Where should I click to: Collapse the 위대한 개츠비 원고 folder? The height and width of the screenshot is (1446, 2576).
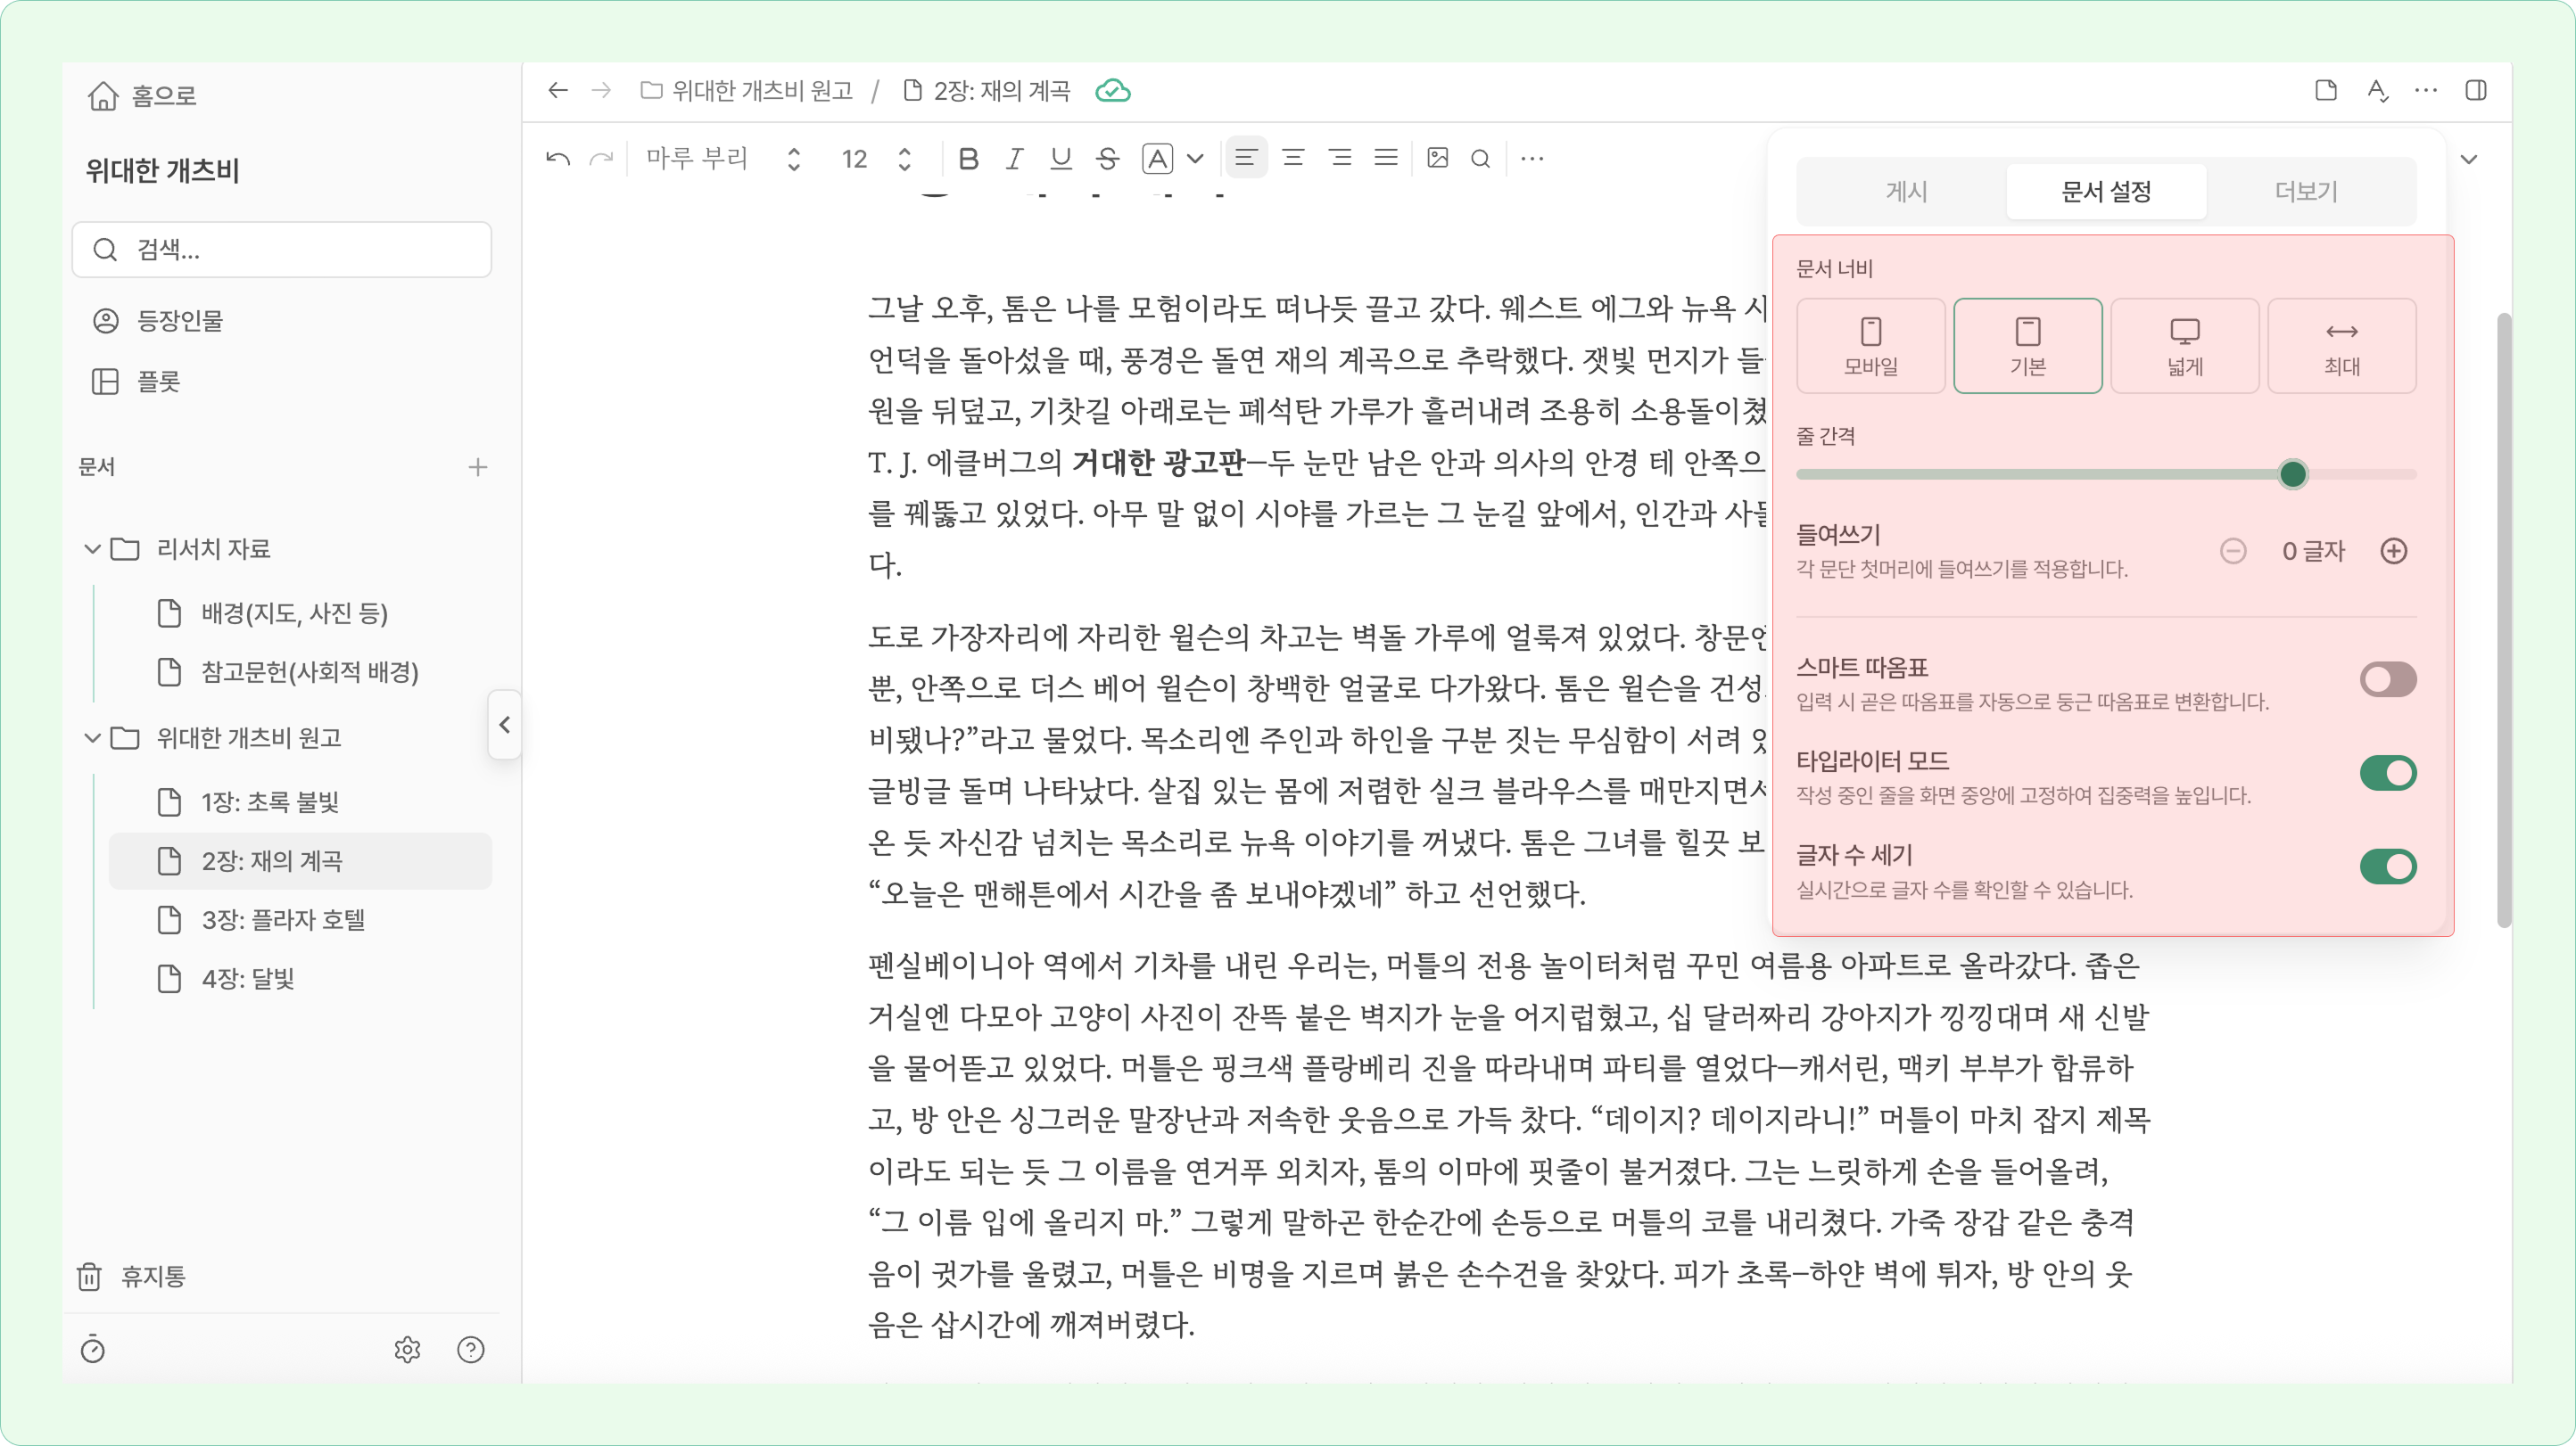click(92, 738)
